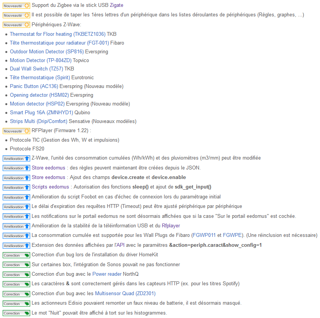Open the Scripts eedomus link

click(x=50, y=187)
